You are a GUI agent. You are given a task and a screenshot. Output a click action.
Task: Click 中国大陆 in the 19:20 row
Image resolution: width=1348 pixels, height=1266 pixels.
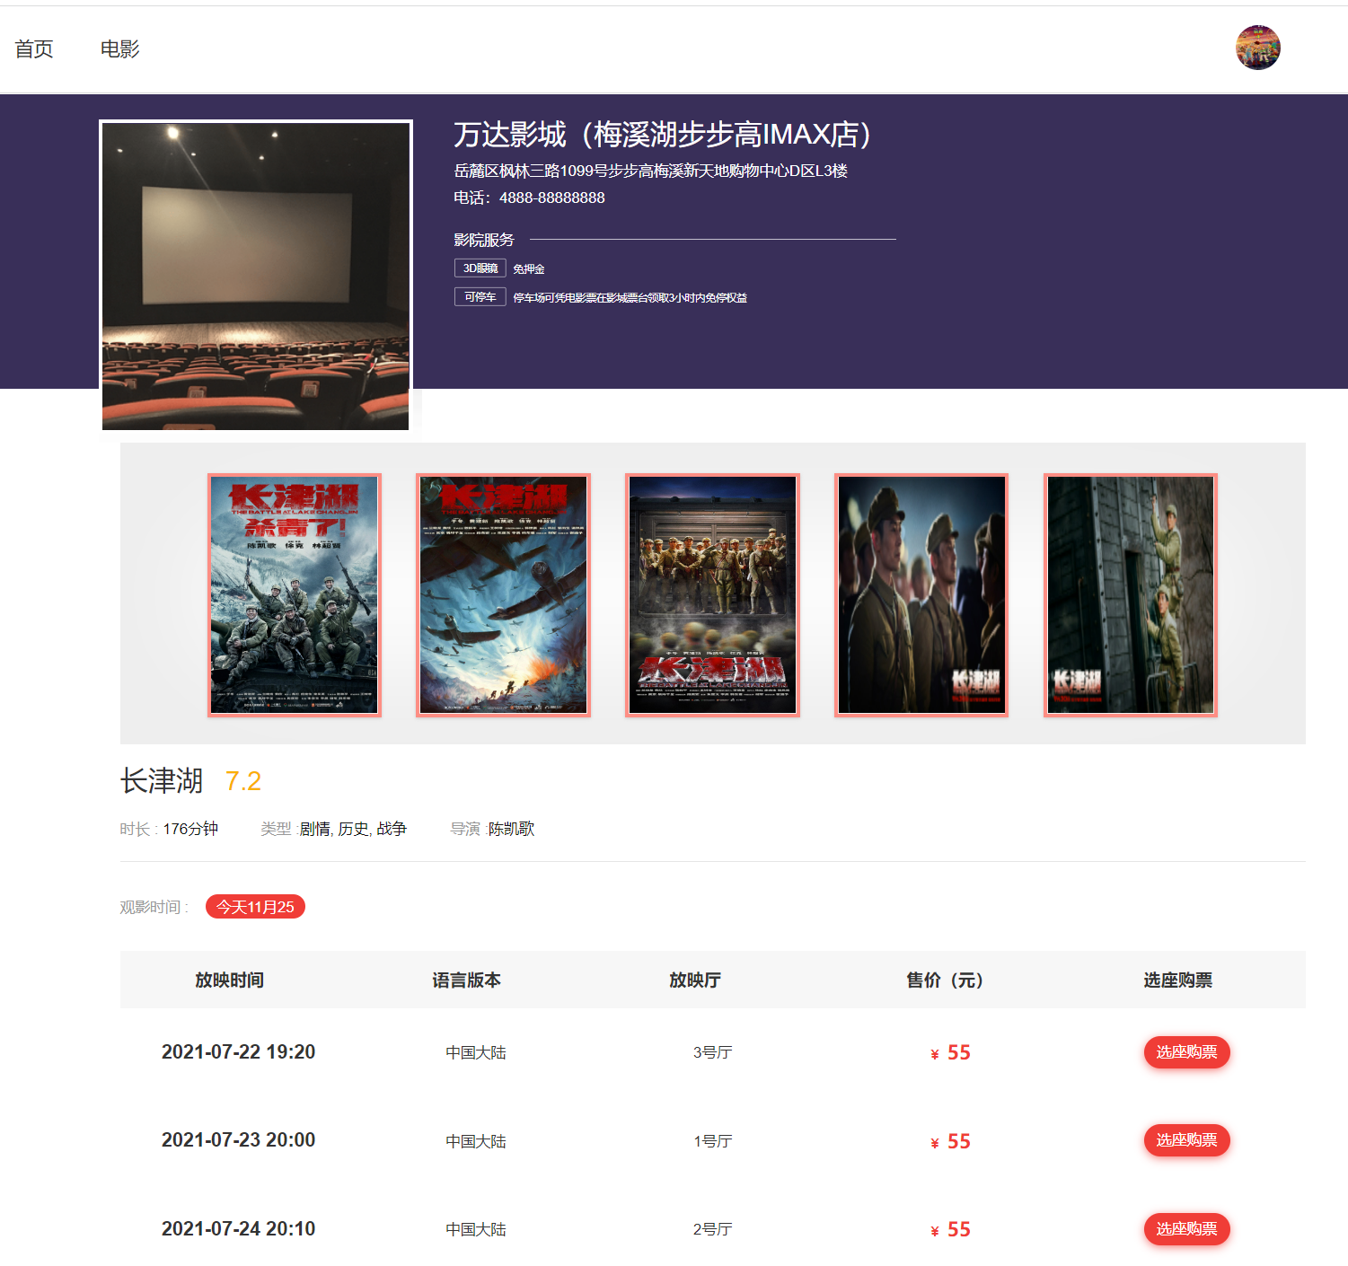476,1053
